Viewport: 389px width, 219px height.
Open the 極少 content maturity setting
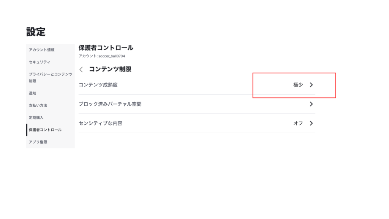298,85
